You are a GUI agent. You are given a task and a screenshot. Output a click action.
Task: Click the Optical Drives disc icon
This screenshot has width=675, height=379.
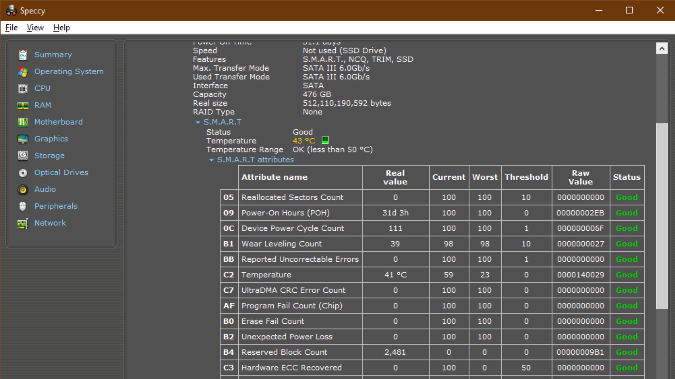coord(23,173)
